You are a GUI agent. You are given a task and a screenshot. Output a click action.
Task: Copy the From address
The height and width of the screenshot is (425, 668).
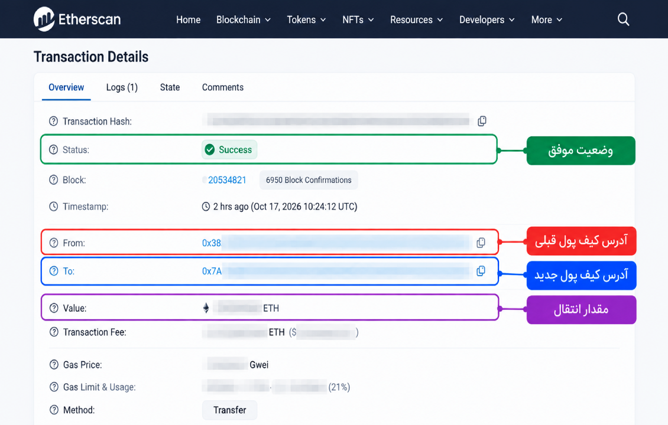point(481,243)
